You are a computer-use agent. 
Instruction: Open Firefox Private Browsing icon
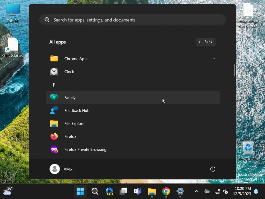pyautogui.click(x=54, y=150)
